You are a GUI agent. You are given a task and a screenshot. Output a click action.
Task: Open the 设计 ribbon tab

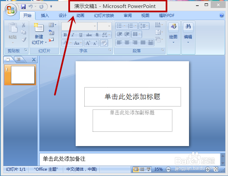tap(63, 15)
